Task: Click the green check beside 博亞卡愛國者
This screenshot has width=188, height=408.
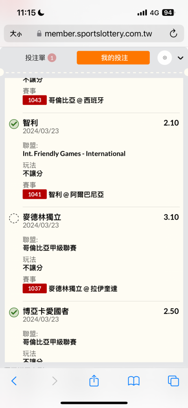Action: tap(14, 313)
